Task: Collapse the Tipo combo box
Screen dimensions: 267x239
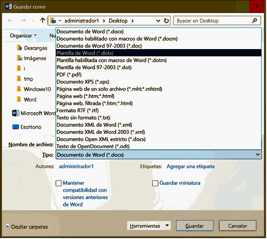Action: 258,154
